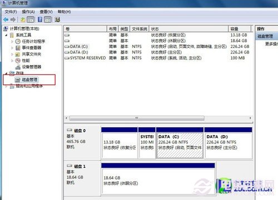Expand the 共享文件夹 node arrow
The width and height of the screenshot is (278, 200).
[12, 54]
